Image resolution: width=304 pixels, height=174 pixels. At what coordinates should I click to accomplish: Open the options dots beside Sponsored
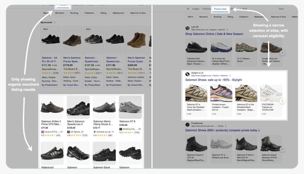click(x=55, y=22)
